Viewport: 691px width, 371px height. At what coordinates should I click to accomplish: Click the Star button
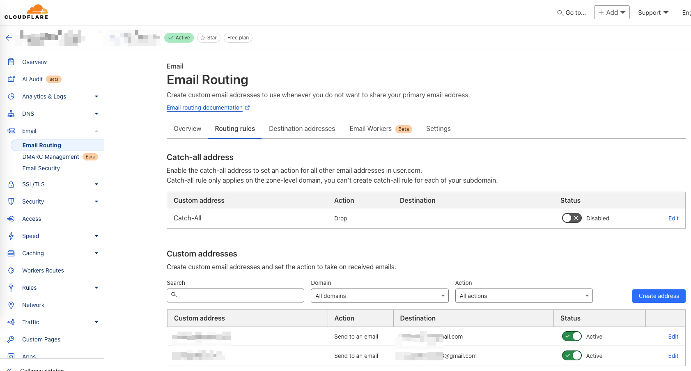pyautogui.click(x=209, y=38)
